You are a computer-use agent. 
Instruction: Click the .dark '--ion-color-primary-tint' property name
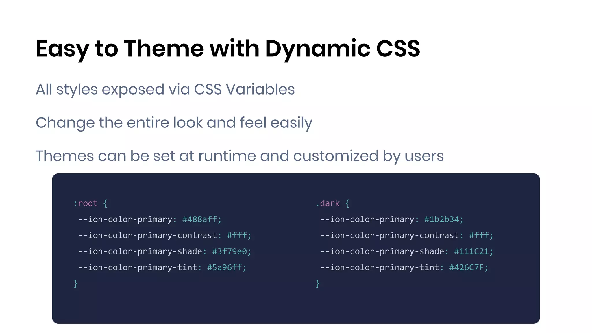(x=380, y=267)
